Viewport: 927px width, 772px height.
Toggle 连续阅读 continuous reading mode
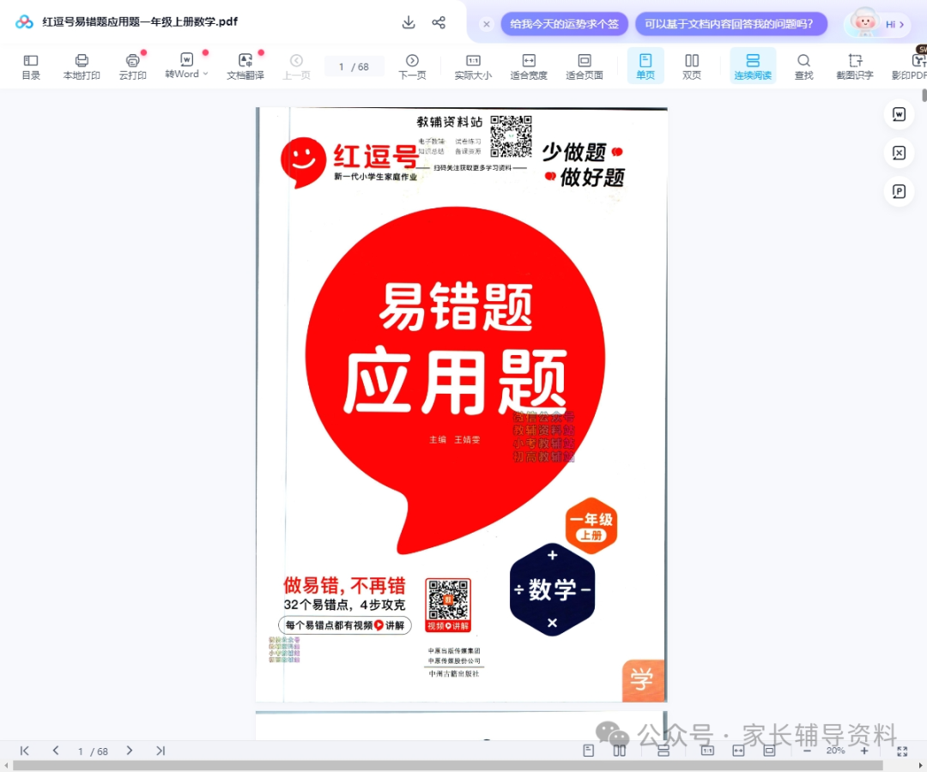point(753,65)
